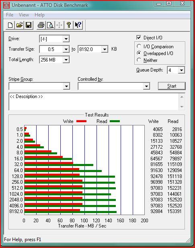The image size is (195, 248).
Task: Click the red Write legend swatch
Action: pyautogui.click(x=82, y=121)
